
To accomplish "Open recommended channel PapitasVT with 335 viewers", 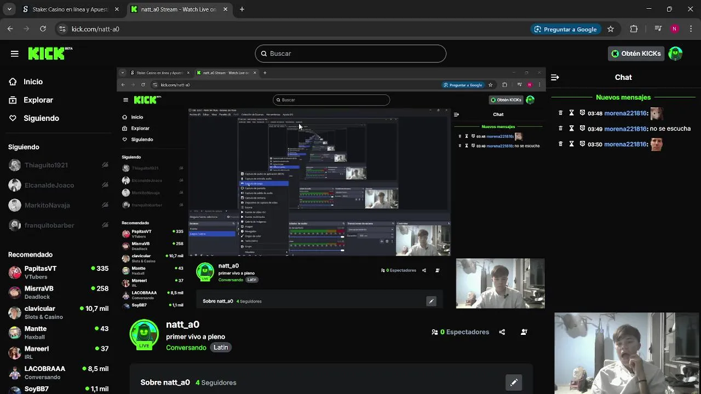I will click(59, 273).
